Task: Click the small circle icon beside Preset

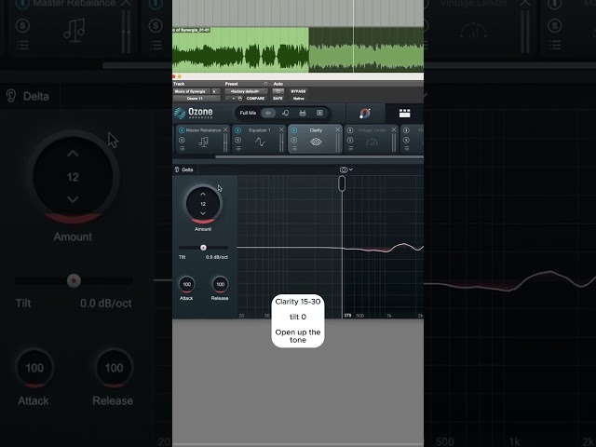Action: point(265,84)
